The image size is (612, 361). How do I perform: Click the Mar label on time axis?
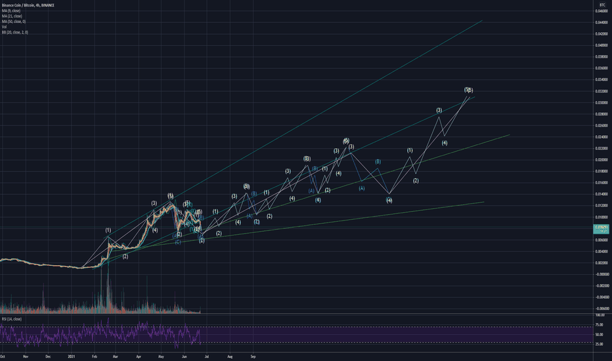point(115,356)
